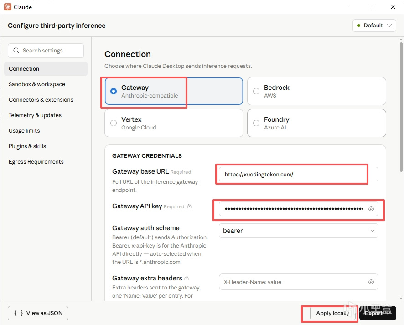
Task: Click the Claude app logo icon
Action: (7, 7)
